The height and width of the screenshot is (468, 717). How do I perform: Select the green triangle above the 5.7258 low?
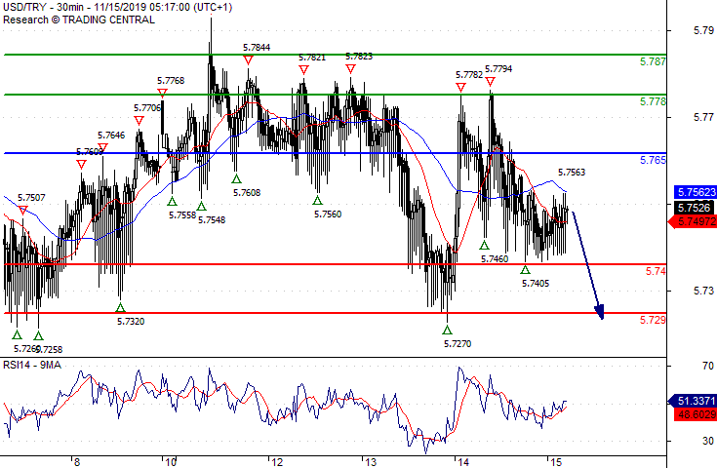(38, 336)
